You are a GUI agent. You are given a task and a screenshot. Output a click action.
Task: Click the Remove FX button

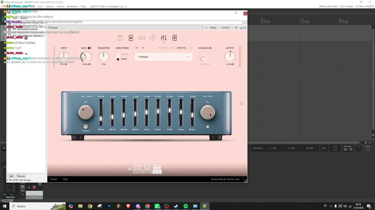[x=21, y=176]
